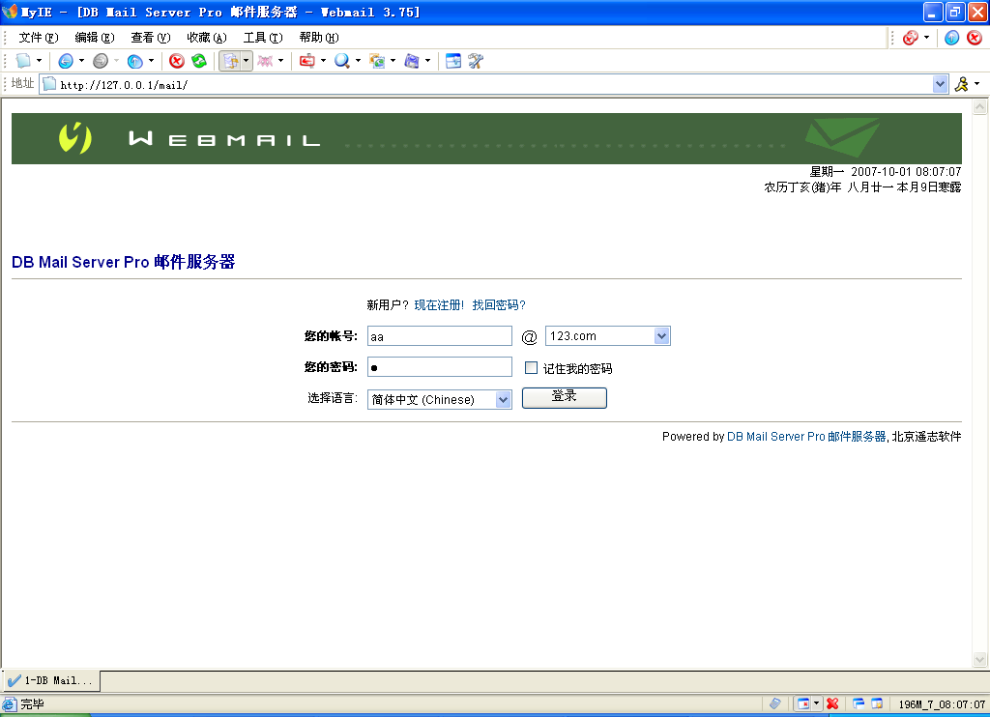Click the blue up-arrow icon near top right
The image size is (990, 717).
point(952,38)
